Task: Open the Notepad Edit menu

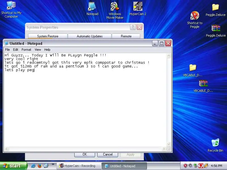Action: (x=16, y=50)
